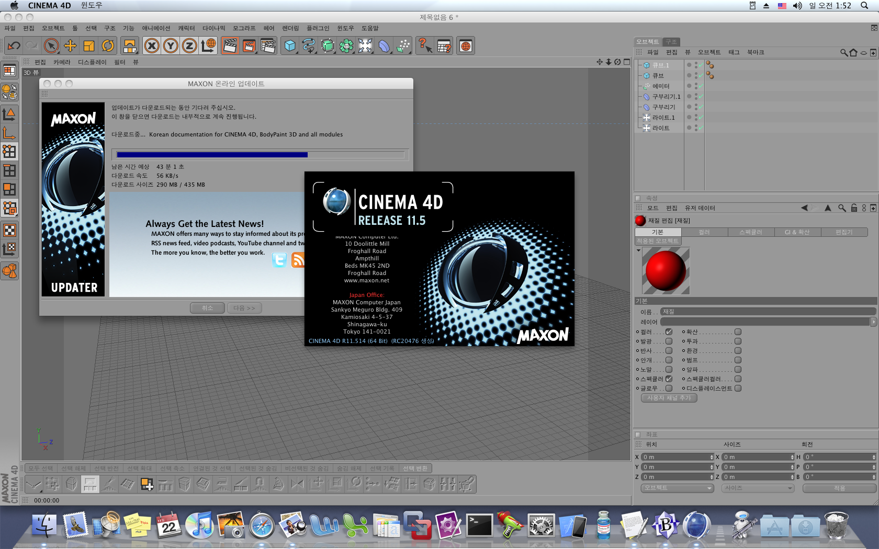Open the particle emitter toolbar icon
This screenshot has height=549, width=879.
[403, 46]
